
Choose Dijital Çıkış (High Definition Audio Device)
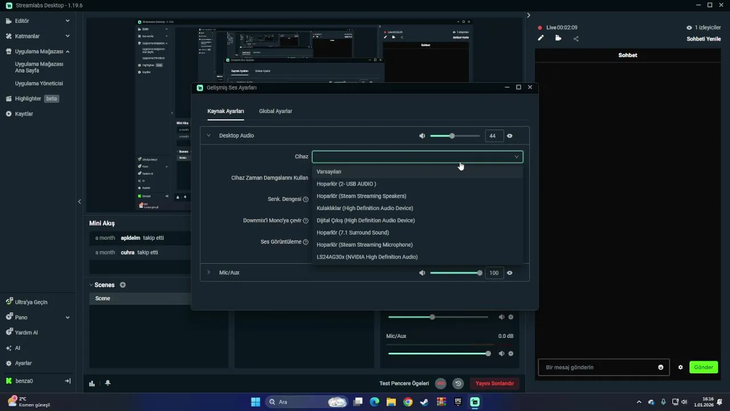click(x=417, y=220)
